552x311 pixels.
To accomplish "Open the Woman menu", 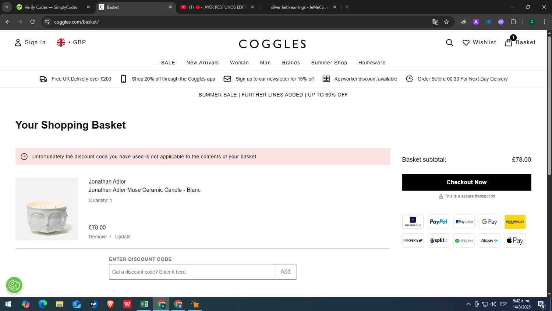I will 239,63.
